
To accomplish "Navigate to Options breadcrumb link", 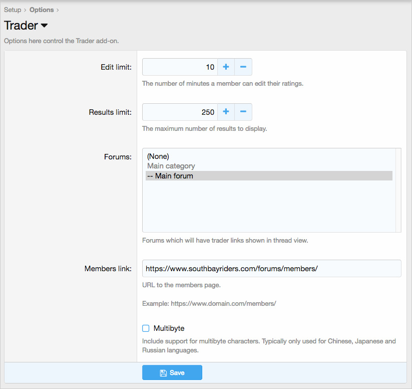I will click(42, 10).
